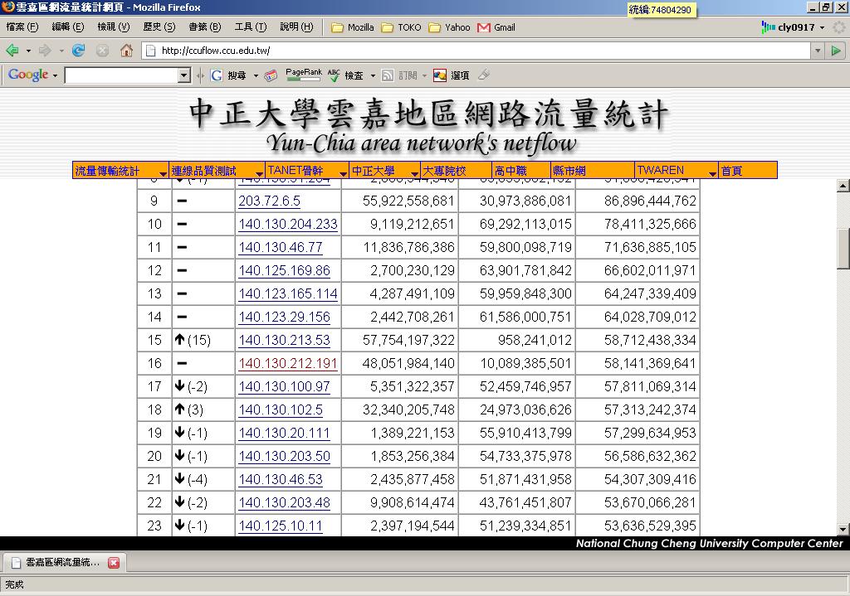Image resolution: width=850 pixels, height=596 pixels.
Task: Open IP link 140.125.169.86
Action: pos(284,271)
